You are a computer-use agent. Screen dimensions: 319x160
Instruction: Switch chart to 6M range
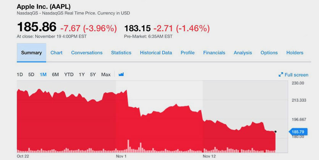[55, 75]
